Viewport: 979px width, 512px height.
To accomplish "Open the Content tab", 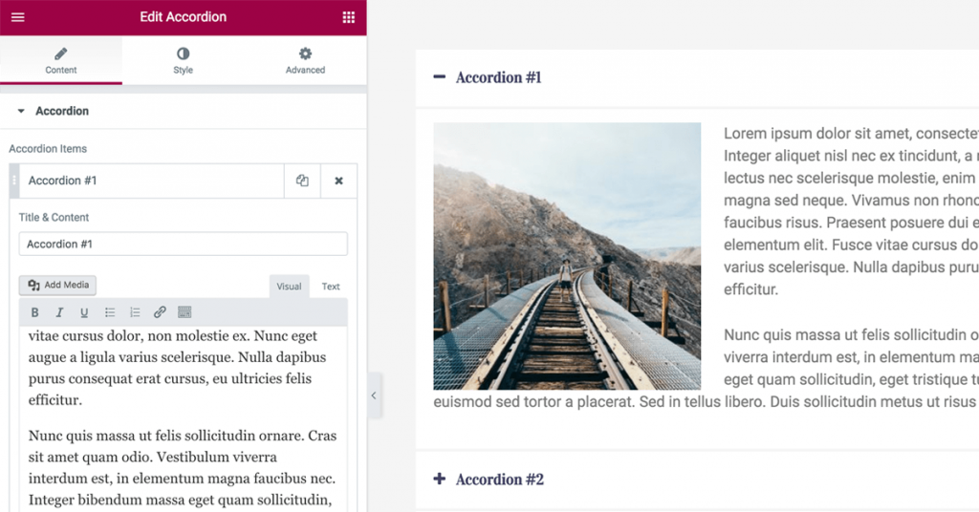I will pos(61,60).
